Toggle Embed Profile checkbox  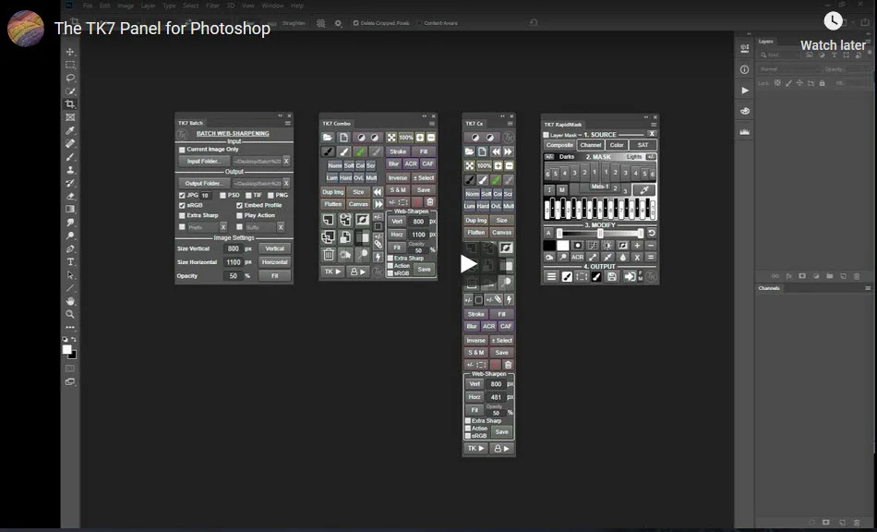(x=239, y=205)
